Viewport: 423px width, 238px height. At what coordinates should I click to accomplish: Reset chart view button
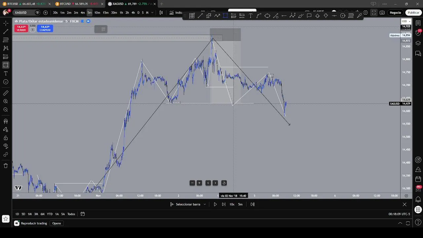coord(224,183)
